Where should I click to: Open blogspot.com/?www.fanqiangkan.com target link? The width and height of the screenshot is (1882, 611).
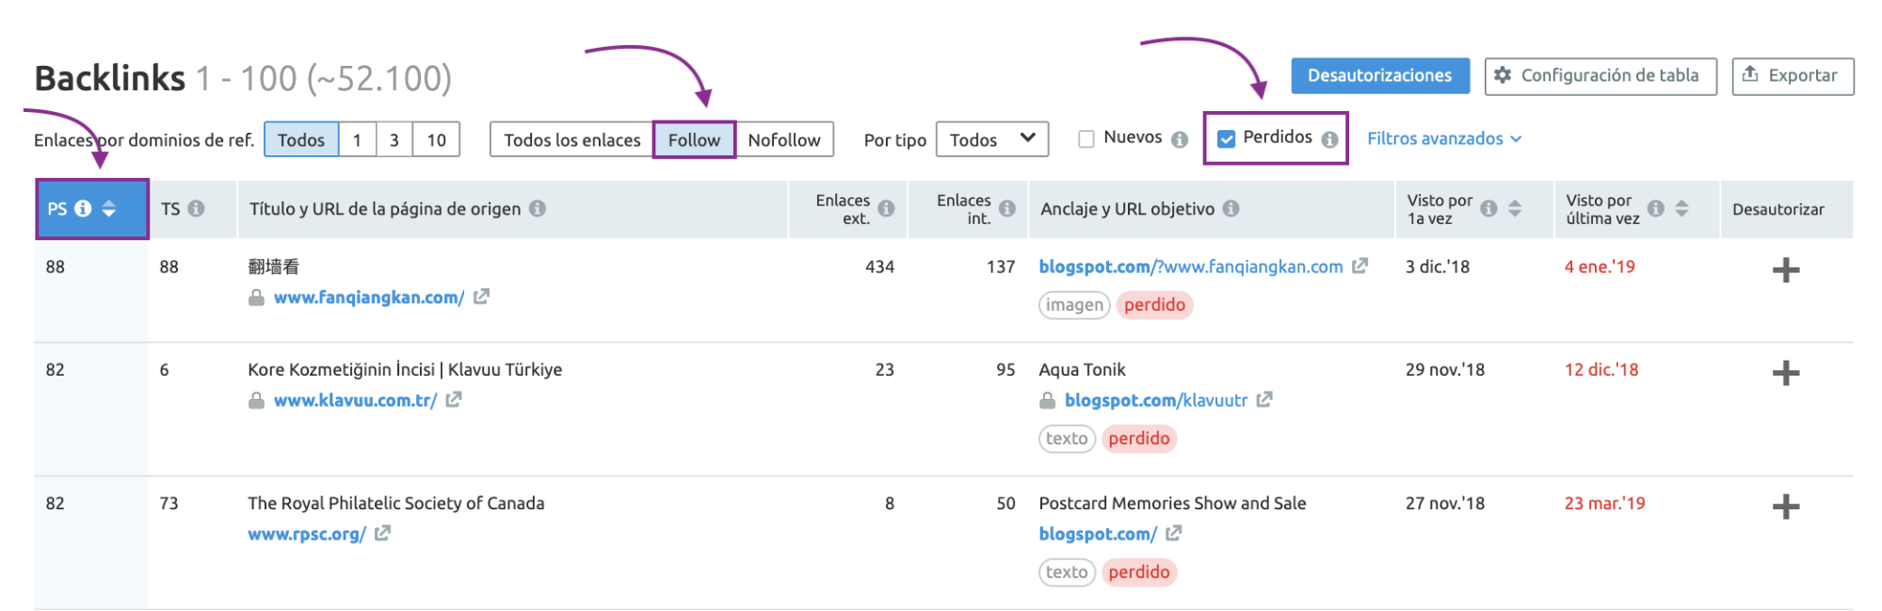pyautogui.click(x=1191, y=265)
